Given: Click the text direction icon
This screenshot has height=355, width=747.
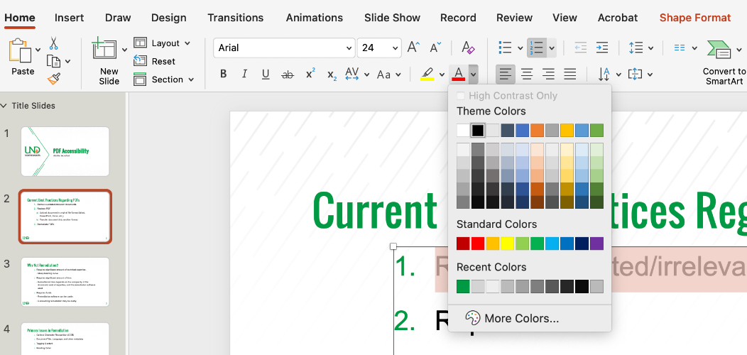Looking at the screenshot, I should 604,75.
